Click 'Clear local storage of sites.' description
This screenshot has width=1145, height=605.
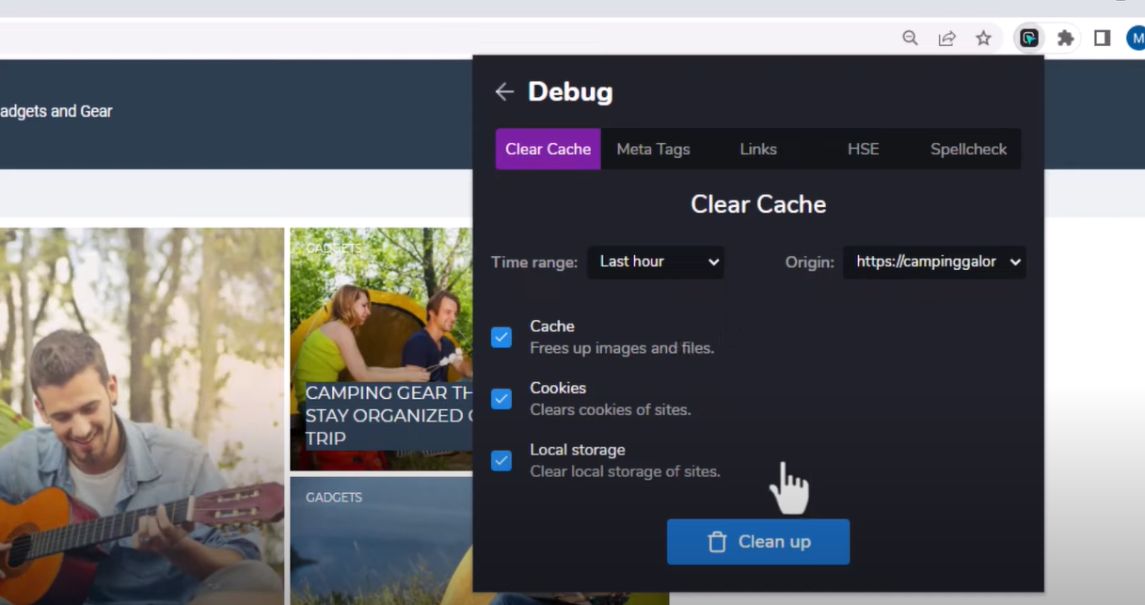pos(625,471)
